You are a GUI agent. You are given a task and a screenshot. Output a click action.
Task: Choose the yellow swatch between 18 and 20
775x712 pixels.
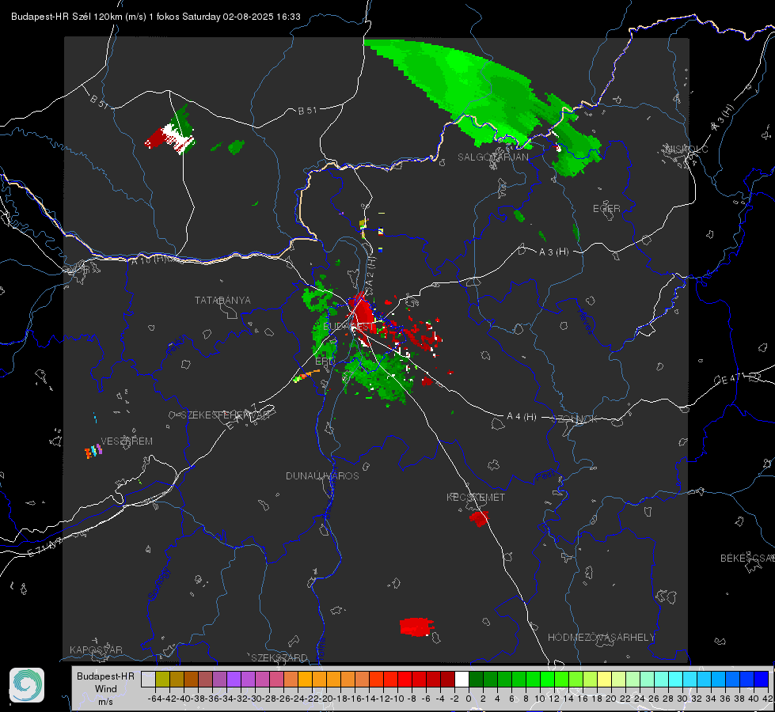click(605, 679)
